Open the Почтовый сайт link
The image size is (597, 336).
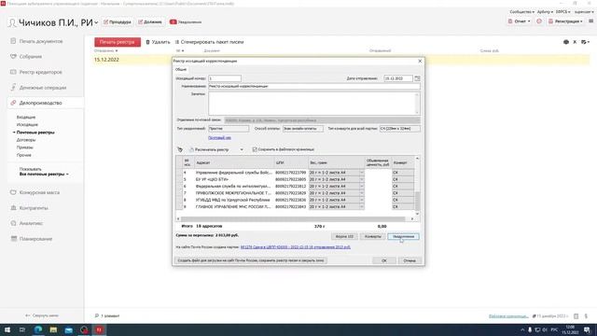[220, 138]
